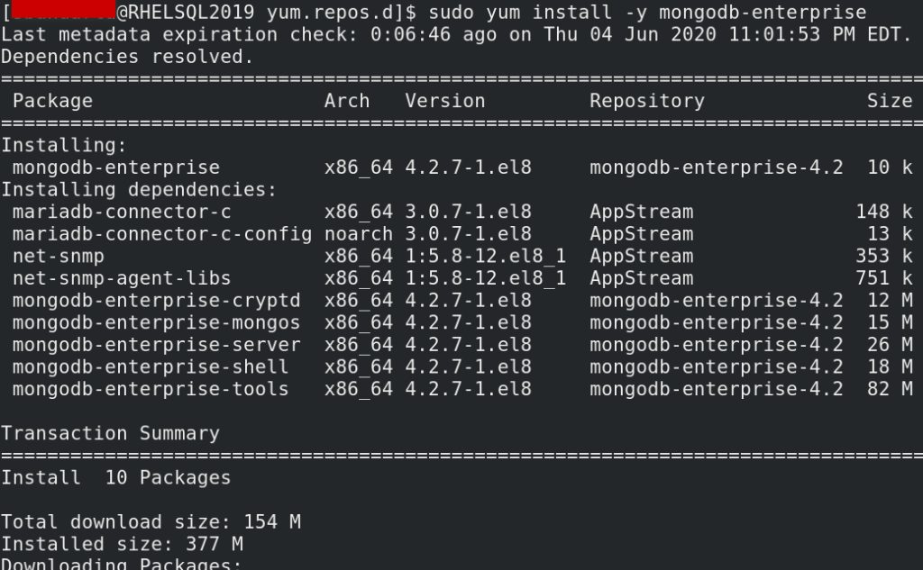Click the "Total download size: 154 M" text
Viewport: 923px width, 570px height.
click(x=151, y=521)
